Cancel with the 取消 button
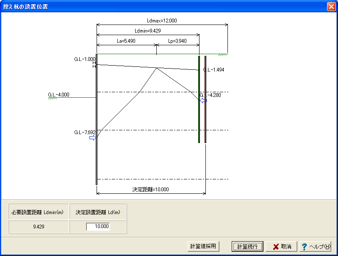This screenshot has height=256, width=338. coord(281,246)
